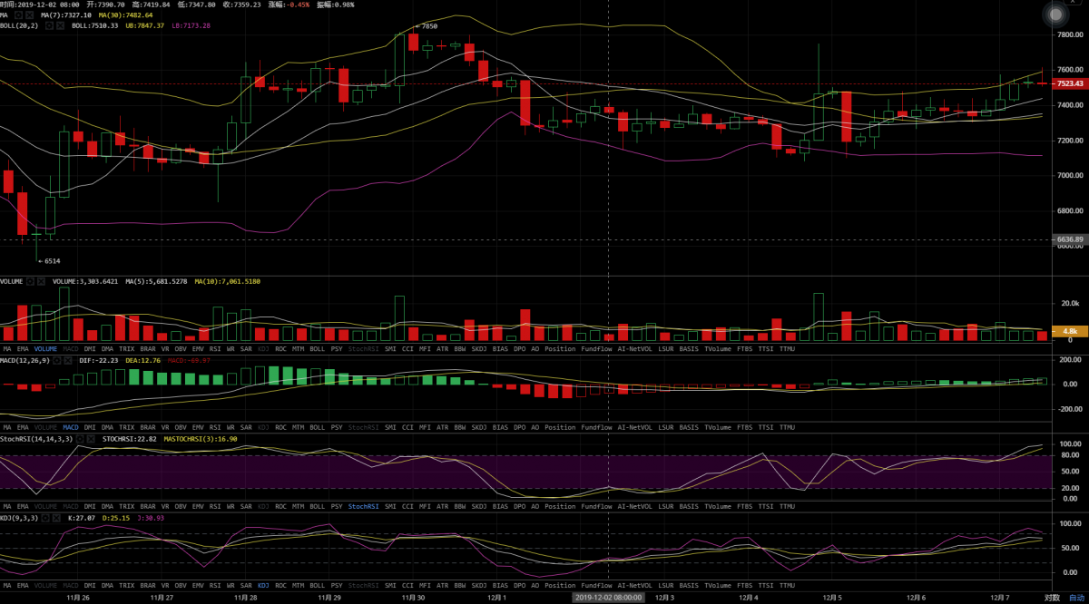The height and width of the screenshot is (604, 1089).
Task: Open settings for the MA indicator
Action: (19, 15)
